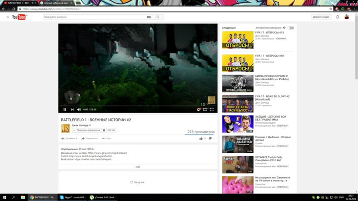
Task: Go back with browser back arrow
Action: coord(4,9)
